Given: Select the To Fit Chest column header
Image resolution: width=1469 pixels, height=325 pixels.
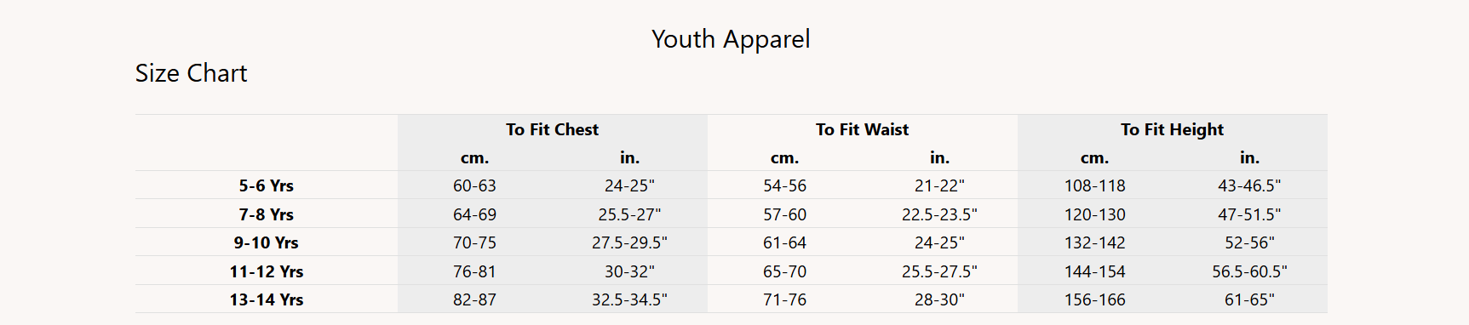Looking at the screenshot, I should coord(552,129).
